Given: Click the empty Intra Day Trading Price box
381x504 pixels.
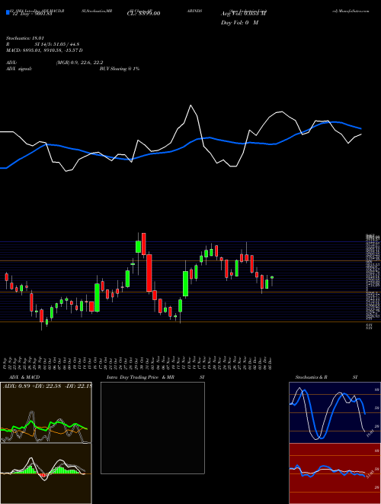Looking at the screenshot, I should (x=152, y=428).
